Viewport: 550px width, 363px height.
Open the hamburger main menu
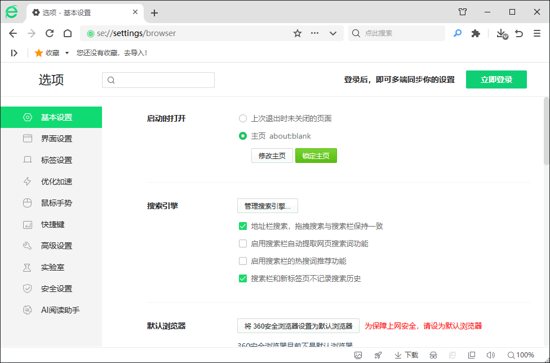tap(536, 33)
